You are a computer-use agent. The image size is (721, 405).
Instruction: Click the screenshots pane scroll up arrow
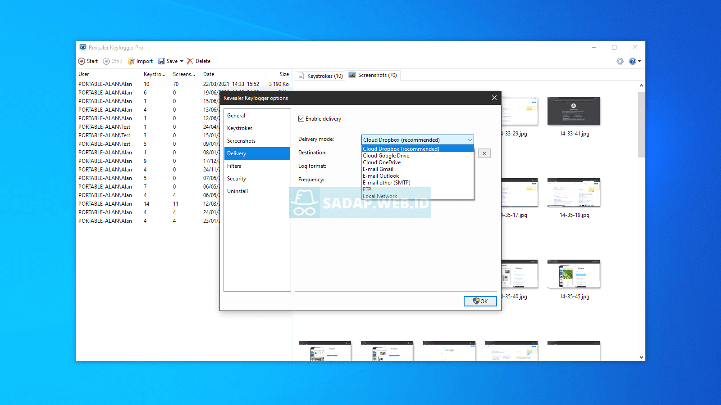(x=641, y=85)
